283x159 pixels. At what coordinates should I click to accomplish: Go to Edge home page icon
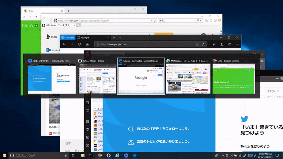[x=87, y=44]
